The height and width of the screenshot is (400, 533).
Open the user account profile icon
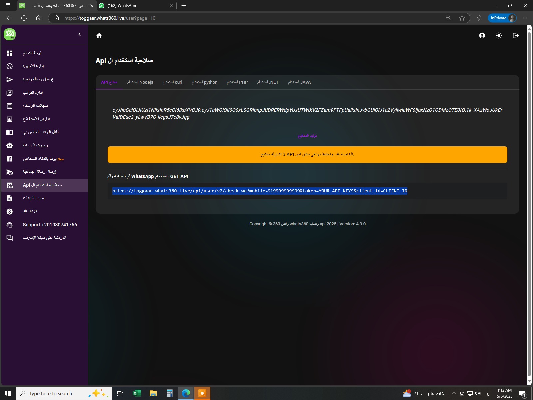pyautogui.click(x=482, y=36)
